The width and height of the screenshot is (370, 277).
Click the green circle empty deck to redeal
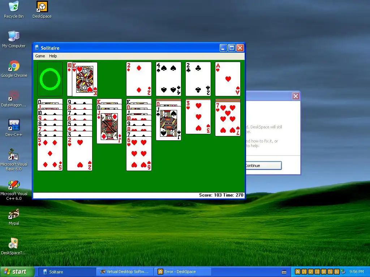coord(50,79)
